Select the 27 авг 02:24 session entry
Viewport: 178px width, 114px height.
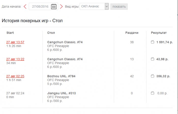(15, 93)
